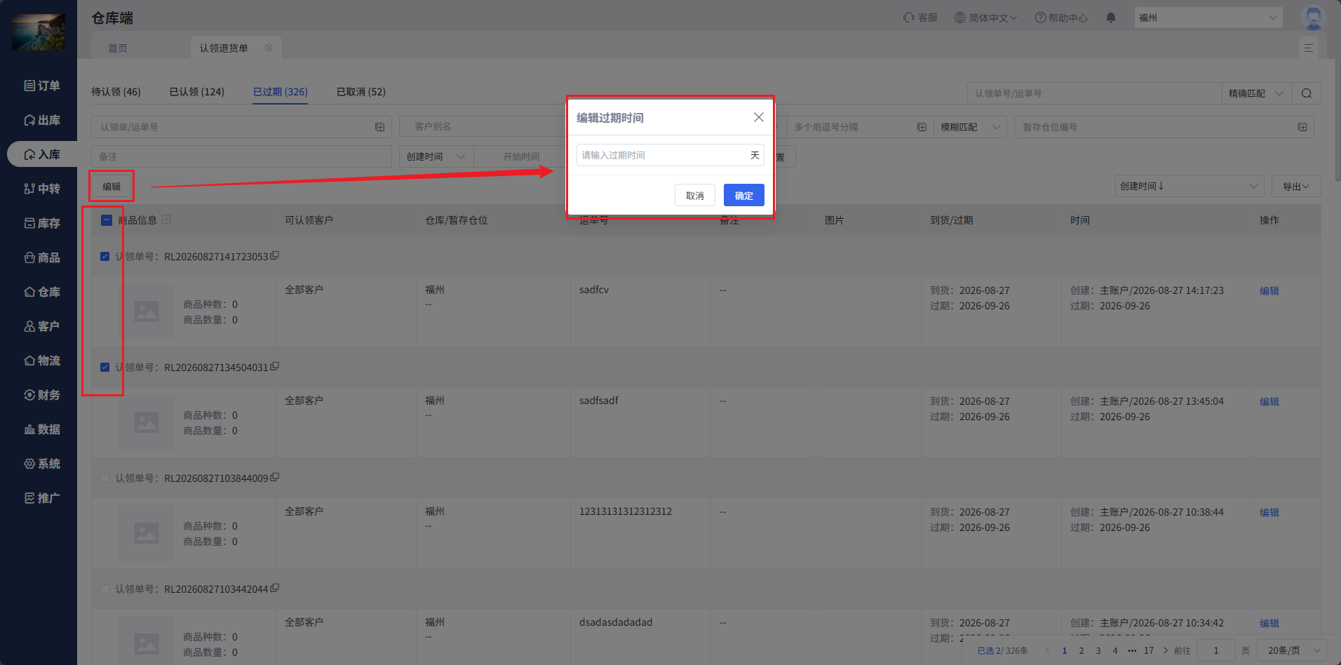This screenshot has width=1341, height=665.
Task: Open the 出库 sidebar section
Action: coord(41,120)
